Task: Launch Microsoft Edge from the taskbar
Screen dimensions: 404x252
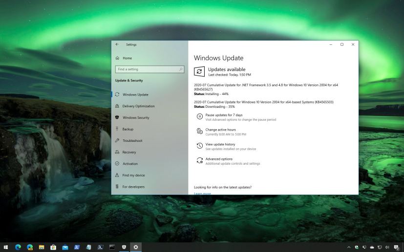Action: pyautogui.click(x=18, y=247)
